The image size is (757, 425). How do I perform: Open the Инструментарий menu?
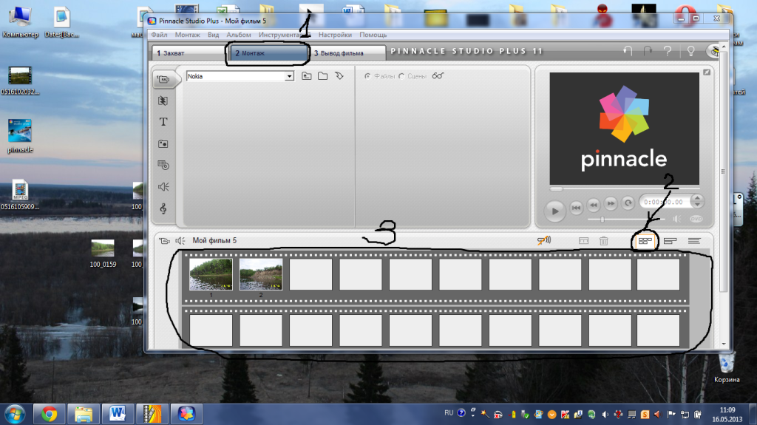point(285,35)
